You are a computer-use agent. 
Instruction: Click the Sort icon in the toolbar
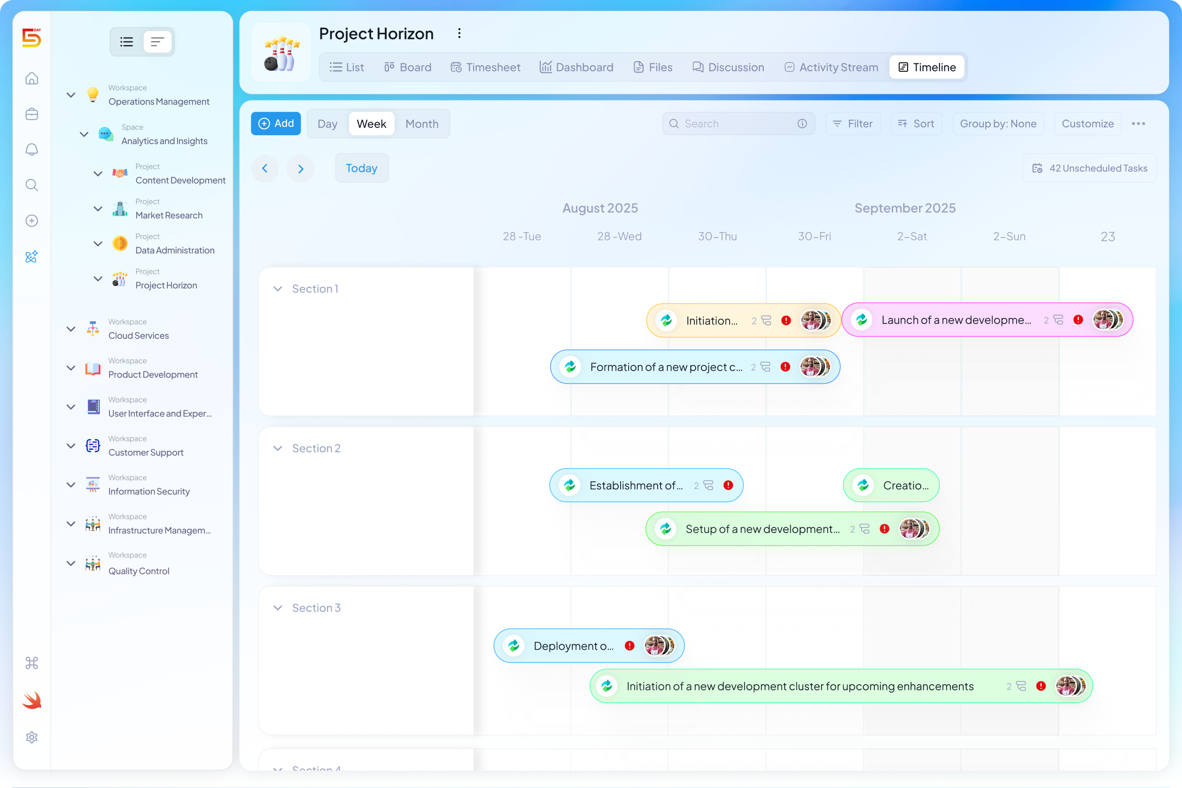click(902, 123)
